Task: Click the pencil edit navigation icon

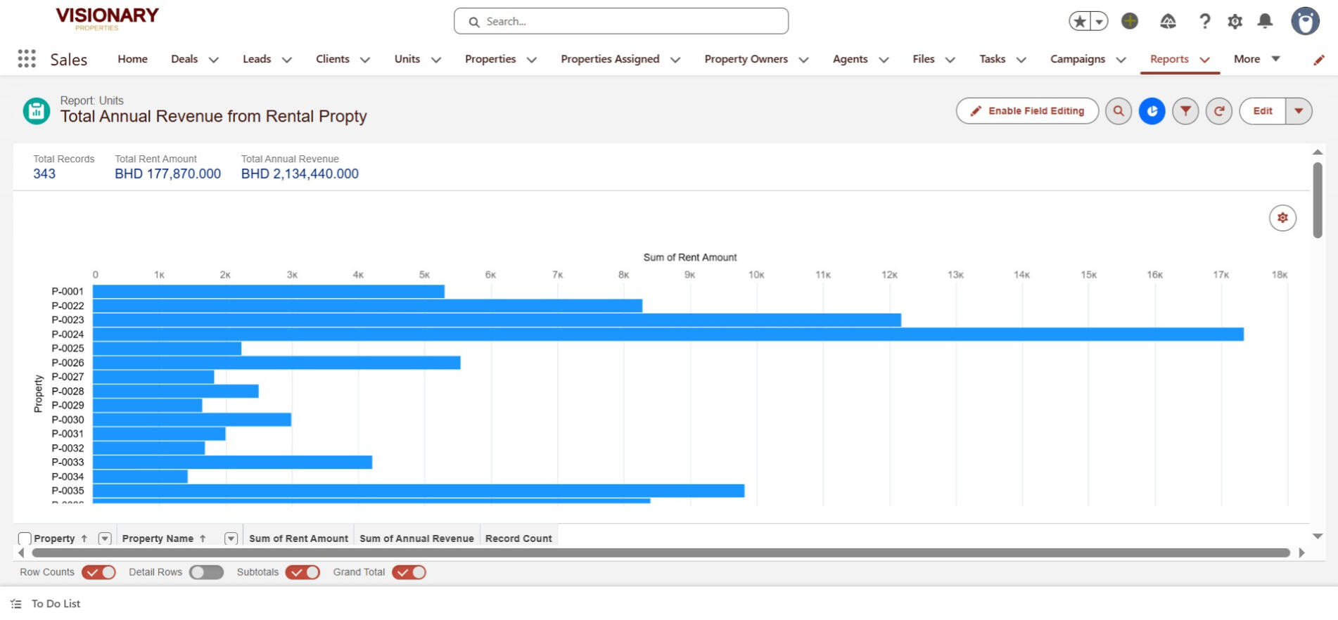Action: tap(1318, 60)
